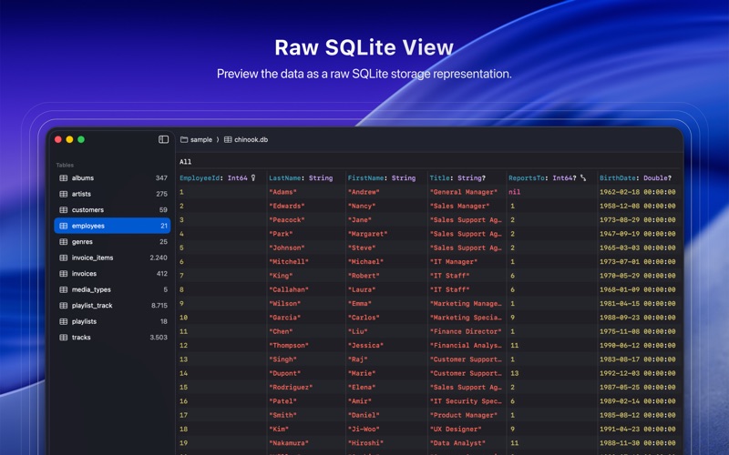Click the ReportsTo: Int64? column header
Screen dimensions: 729x455
[x=542, y=177]
